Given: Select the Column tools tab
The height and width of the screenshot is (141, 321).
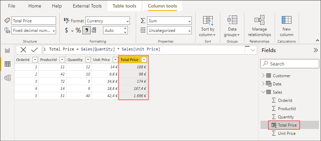Looking at the screenshot, I should (162, 6).
